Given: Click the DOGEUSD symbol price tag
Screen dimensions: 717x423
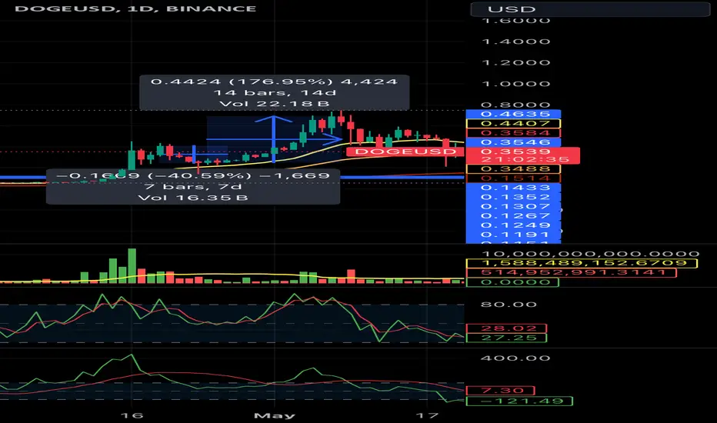Looking at the screenshot, I should click(405, 152).
